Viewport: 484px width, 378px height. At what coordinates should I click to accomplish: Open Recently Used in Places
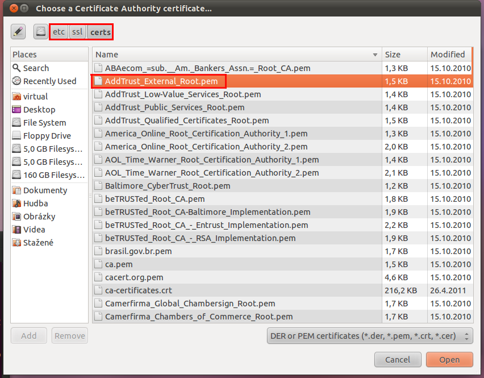pos(49,81)
